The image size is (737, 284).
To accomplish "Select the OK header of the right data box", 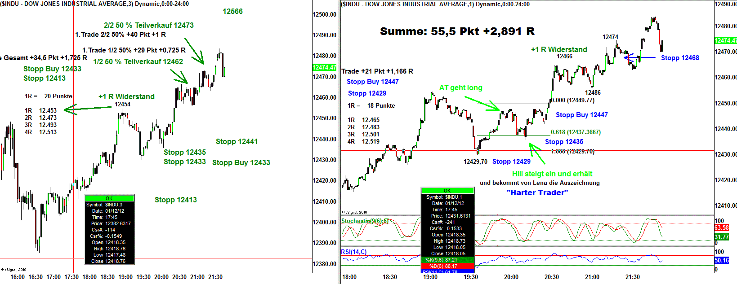I will [x=447, y=191].
